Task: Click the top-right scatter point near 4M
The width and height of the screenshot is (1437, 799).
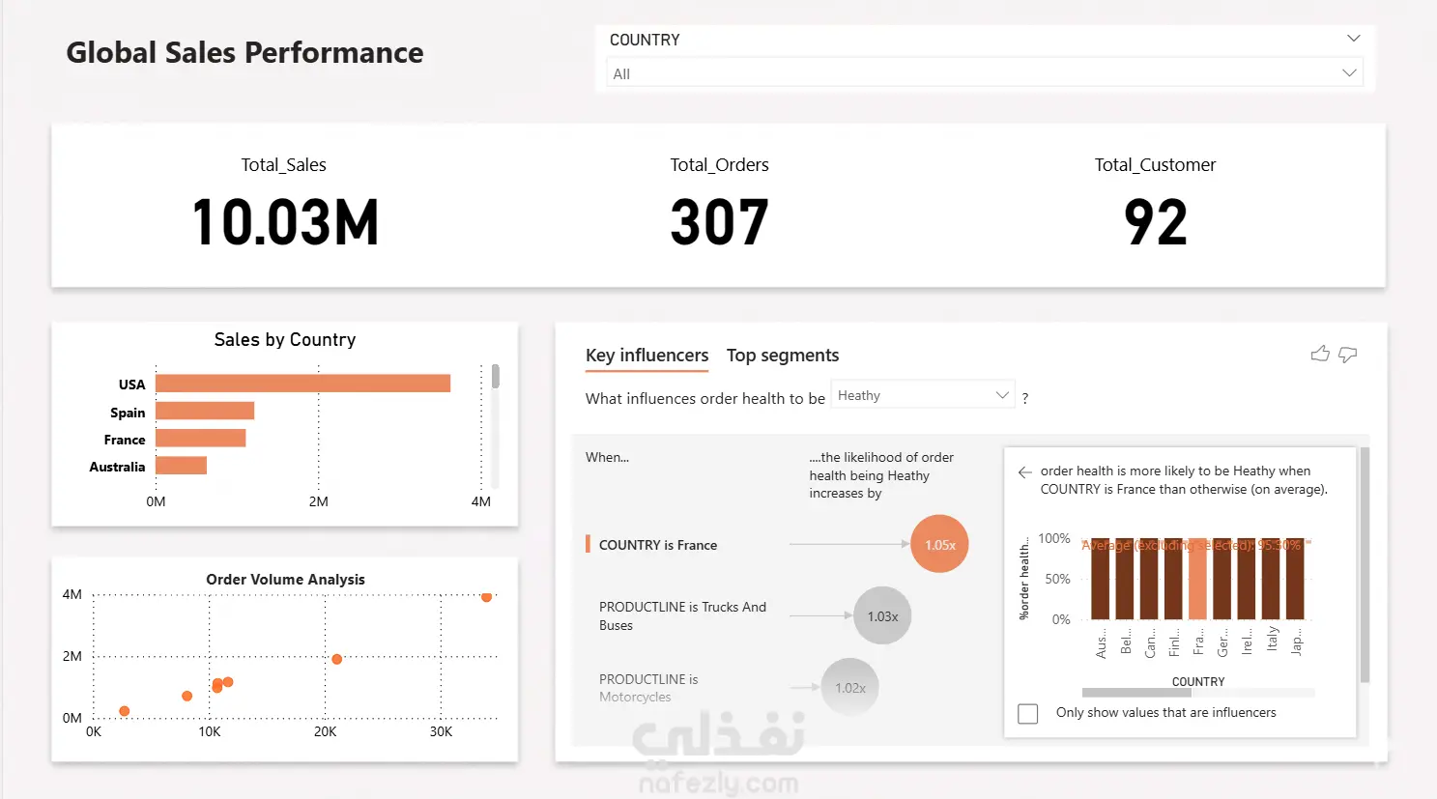Action: pyautogui.click(x=486, y=596)
